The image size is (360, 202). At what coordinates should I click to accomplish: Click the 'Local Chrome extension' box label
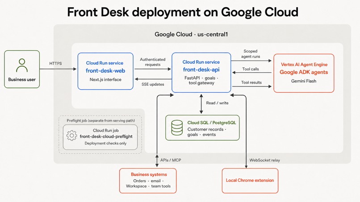tap(250, 181)
